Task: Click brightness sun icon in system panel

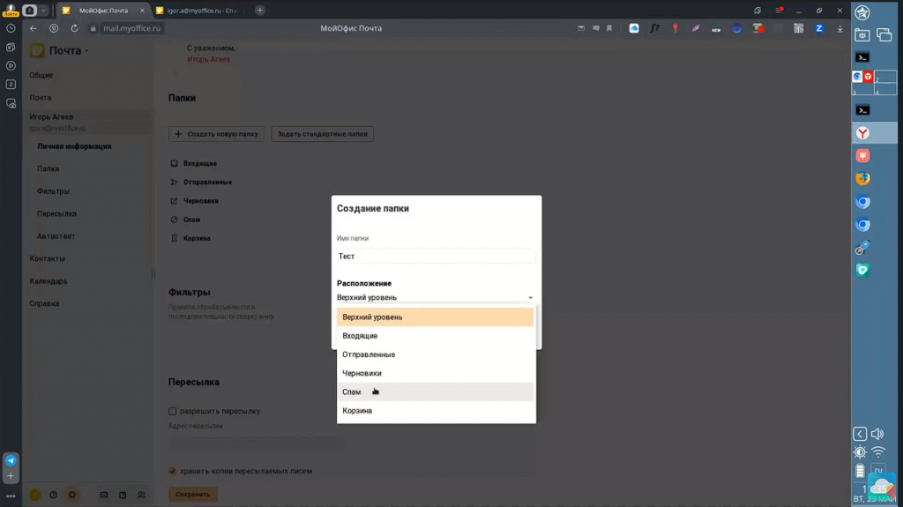Action: click(x=860, y=452)
